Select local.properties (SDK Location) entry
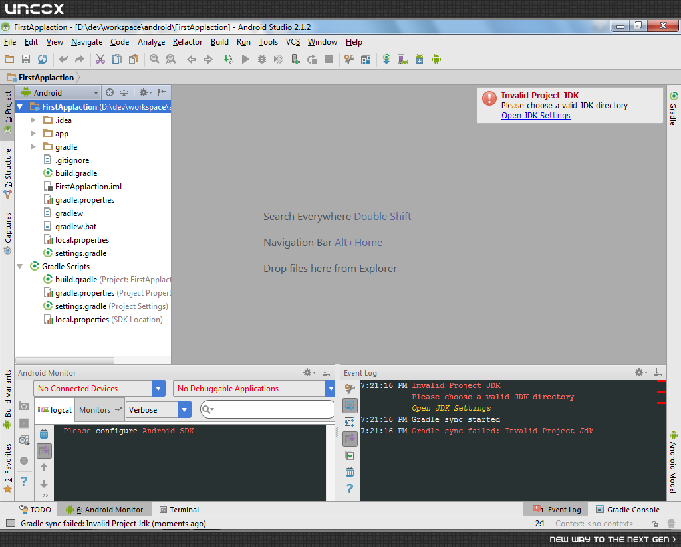Screen dimensions: 681x547 pyautogui.click(x=103, y=320)
